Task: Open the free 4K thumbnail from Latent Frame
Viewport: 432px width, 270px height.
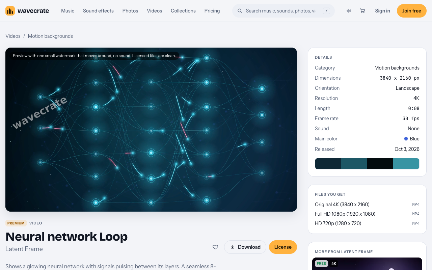Action: point(367,264)
